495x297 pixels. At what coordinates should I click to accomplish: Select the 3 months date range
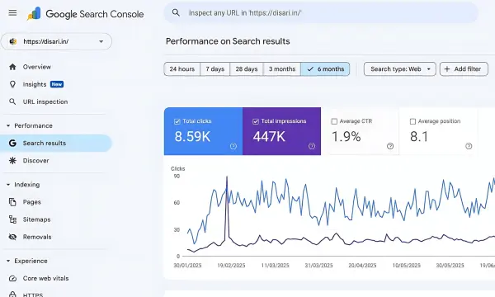pyautogui.click(x=282, y=69)
